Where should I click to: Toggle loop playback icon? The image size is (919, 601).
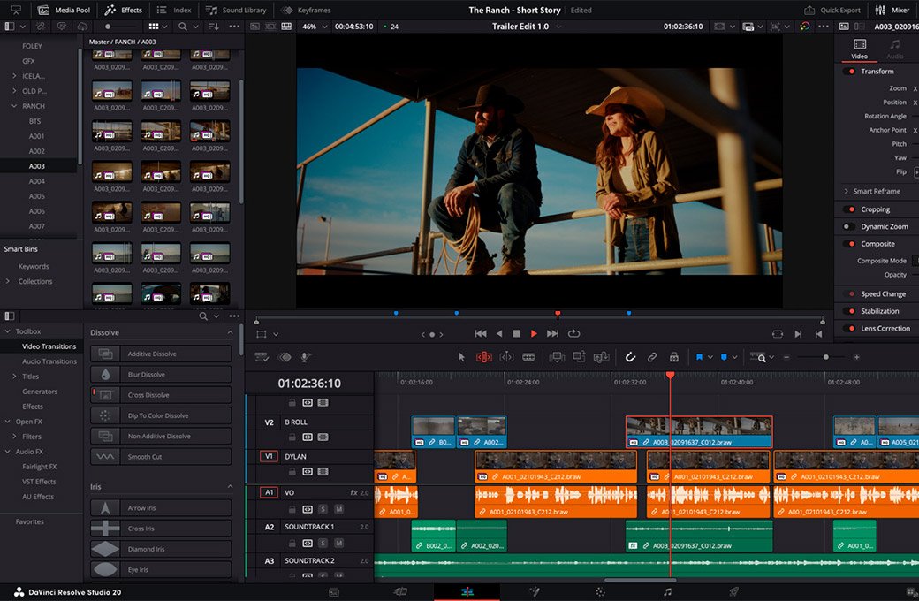coord(574,333)
